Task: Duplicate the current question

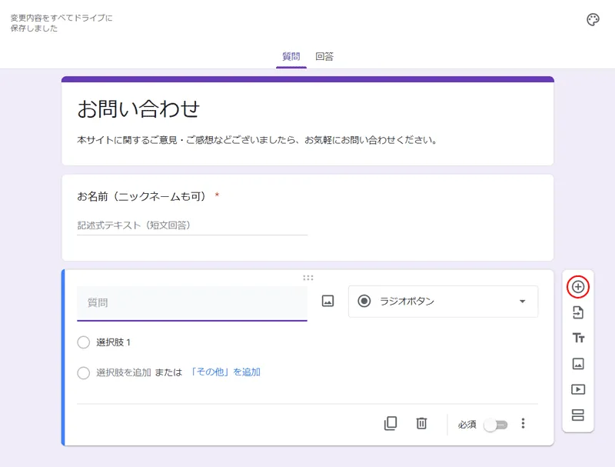Action: pos(391,423)
